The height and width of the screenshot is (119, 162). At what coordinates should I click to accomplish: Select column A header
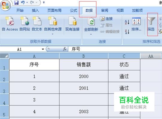[34, 56]
